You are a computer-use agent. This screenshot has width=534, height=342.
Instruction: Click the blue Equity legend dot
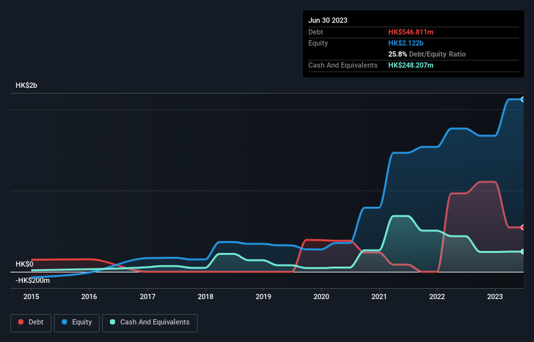point(64,322)
